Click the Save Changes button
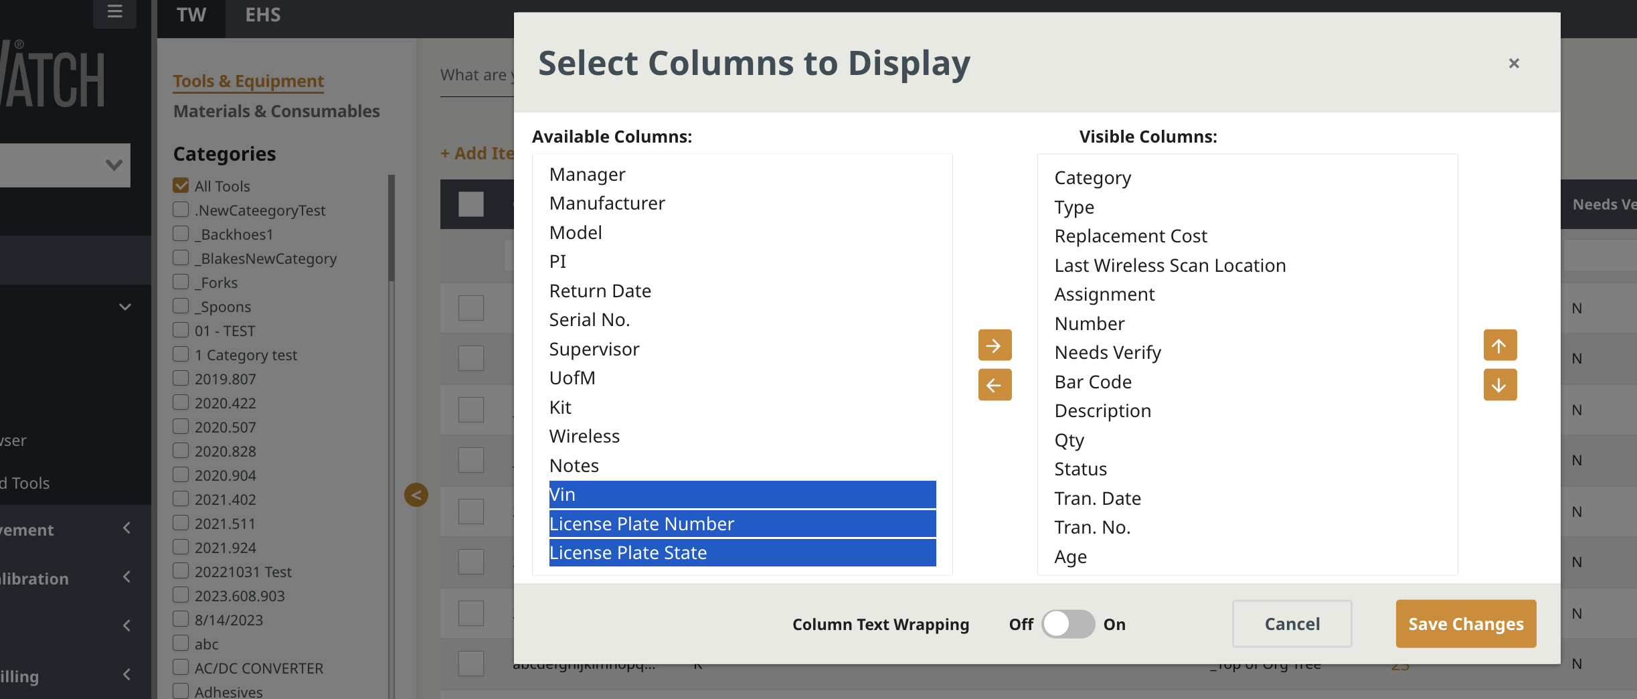Image resolution: width=1637 pixels, height=699 pixels. pos(1466,624)
